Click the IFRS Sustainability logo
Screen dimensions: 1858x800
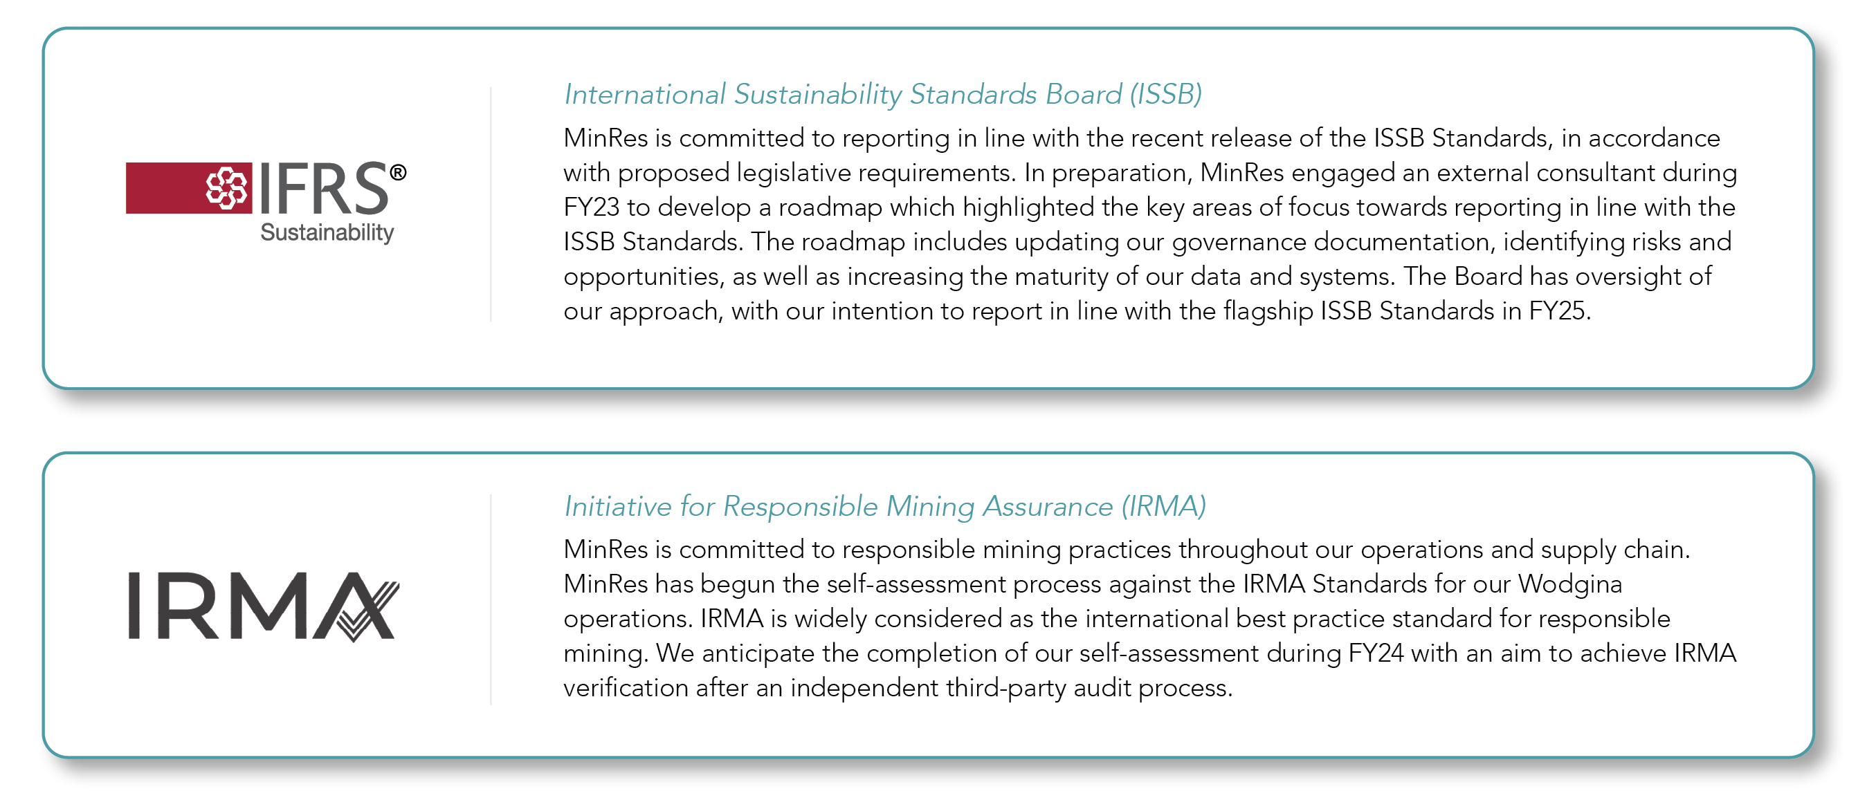[x=266, y=203]
